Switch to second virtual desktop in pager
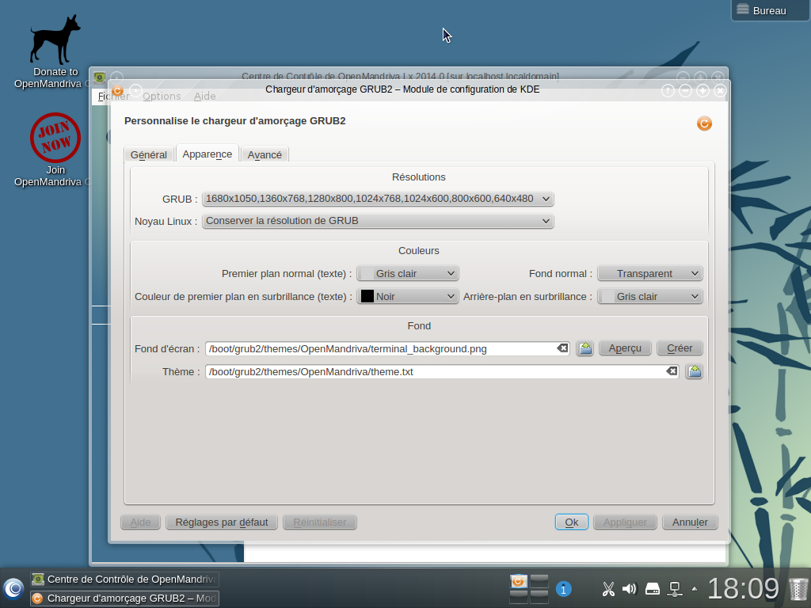 click(x=539, y=582)
